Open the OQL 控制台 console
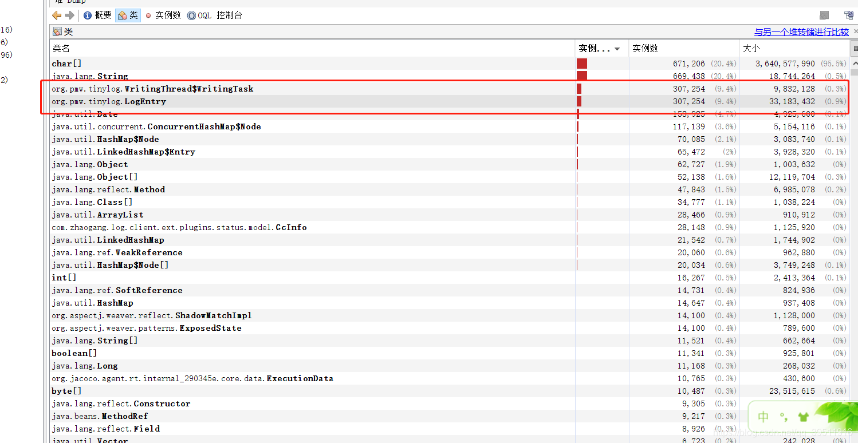 (215, 15)
